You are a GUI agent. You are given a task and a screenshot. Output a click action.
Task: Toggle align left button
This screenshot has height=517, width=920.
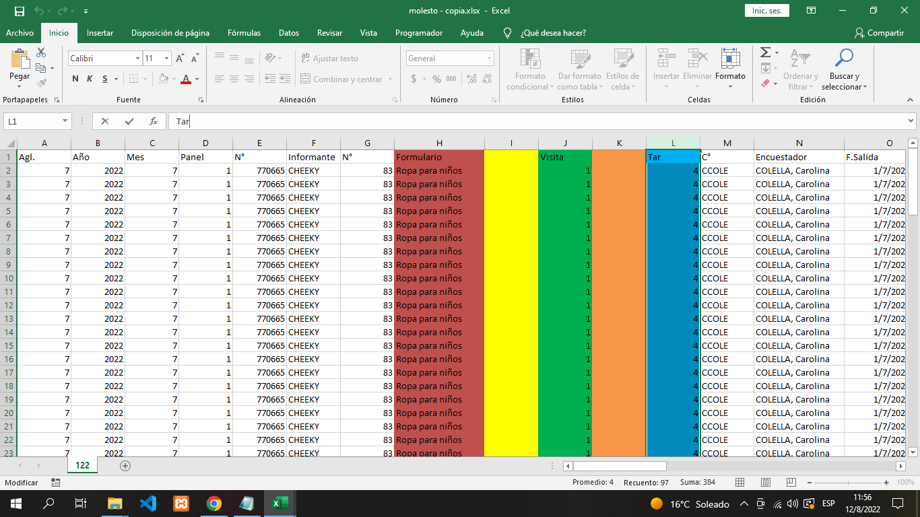(x=220, y=79)
